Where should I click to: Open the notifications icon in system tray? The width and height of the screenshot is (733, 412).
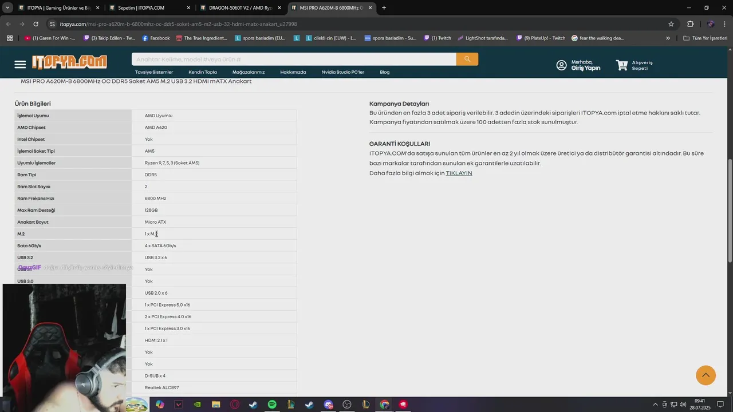(x=720, y=405)
